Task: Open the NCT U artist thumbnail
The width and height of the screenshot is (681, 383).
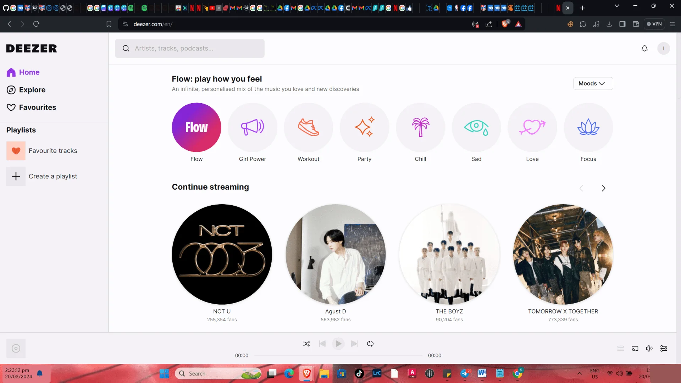Action: tap(222, 254)
